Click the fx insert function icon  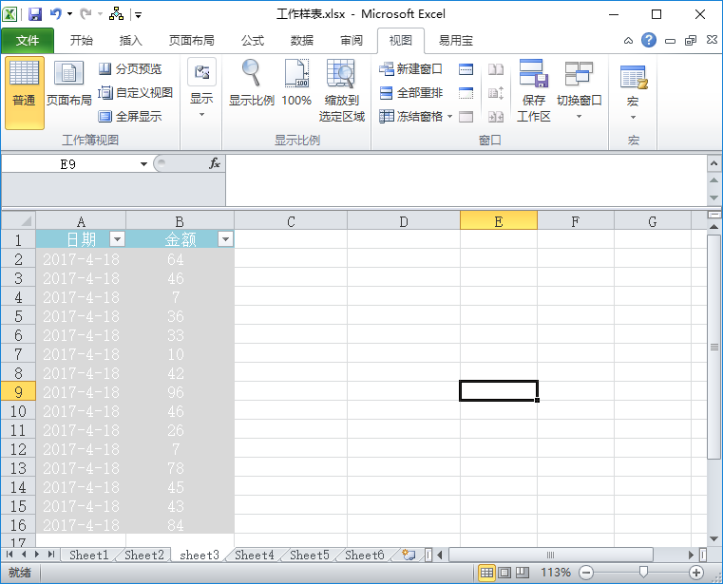coord(215,163)
